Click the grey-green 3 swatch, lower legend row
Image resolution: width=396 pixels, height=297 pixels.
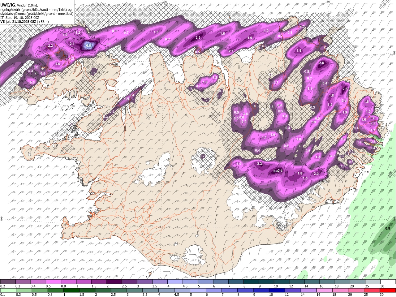pos(135,291)
